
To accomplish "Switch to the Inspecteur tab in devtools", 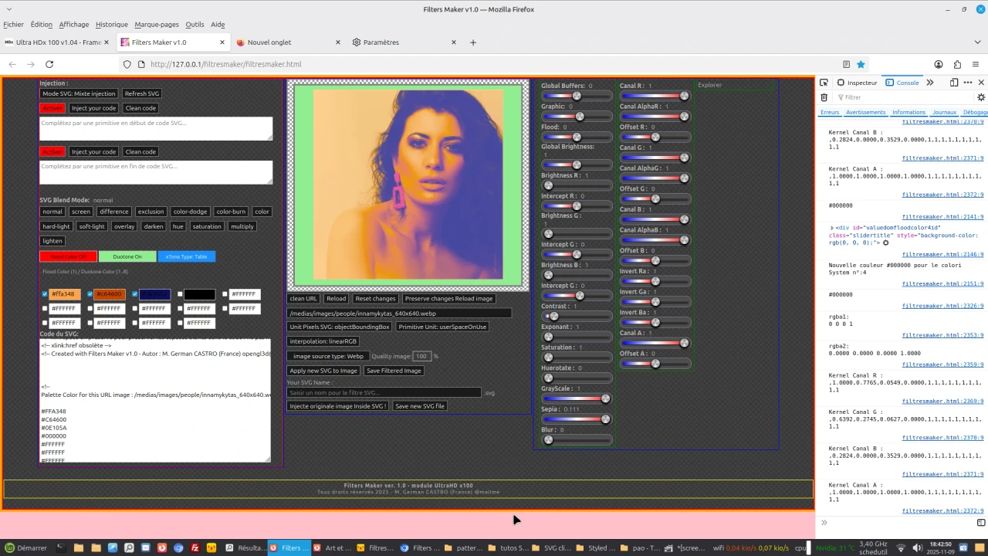I will point(857,83).
